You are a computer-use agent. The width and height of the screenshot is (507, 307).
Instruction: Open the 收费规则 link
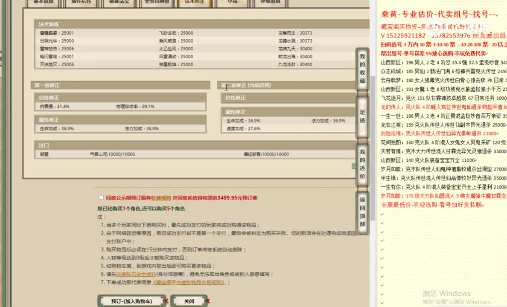coord(161,198)
